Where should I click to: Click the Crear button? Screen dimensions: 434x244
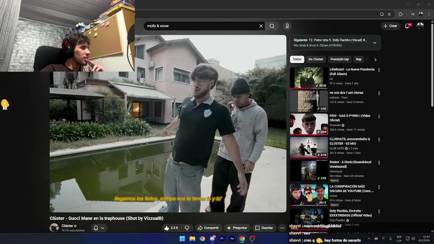[x=390, y=26]
